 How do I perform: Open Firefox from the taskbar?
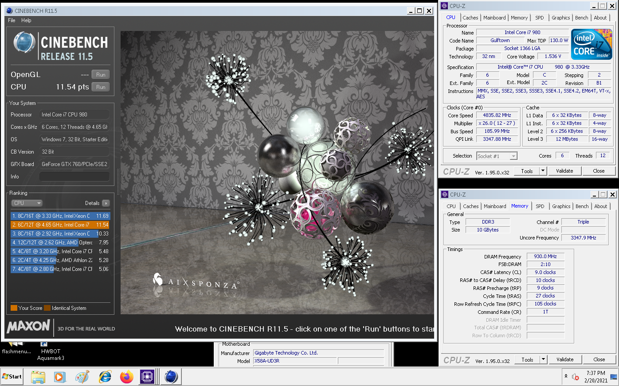(126, 377)
